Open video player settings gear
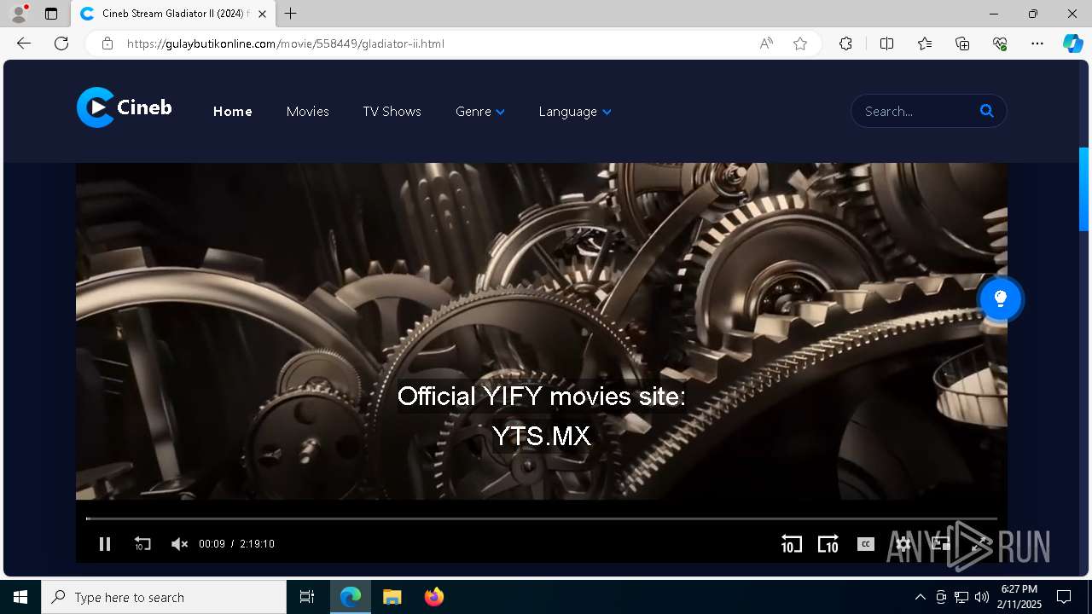This screenshot has width=1092, height=614. [903, 543]
